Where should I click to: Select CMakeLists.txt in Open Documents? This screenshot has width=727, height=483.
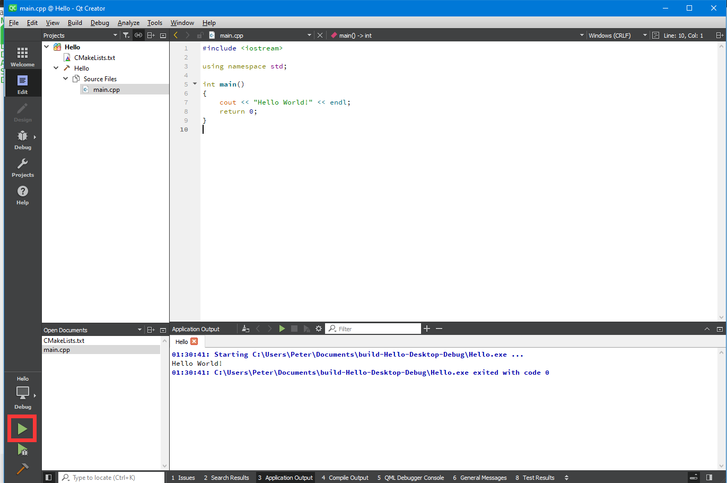(64, 341)
